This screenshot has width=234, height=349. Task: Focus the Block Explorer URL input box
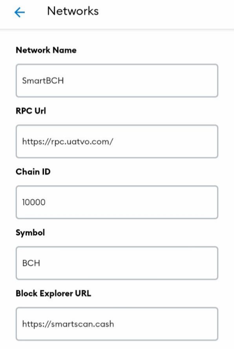pyautogui.click(x=117, y=324)
